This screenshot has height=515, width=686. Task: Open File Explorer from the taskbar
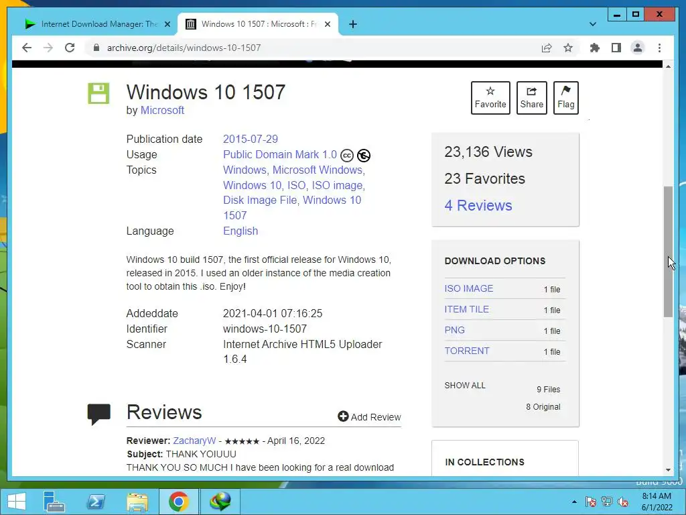(137, 502)
